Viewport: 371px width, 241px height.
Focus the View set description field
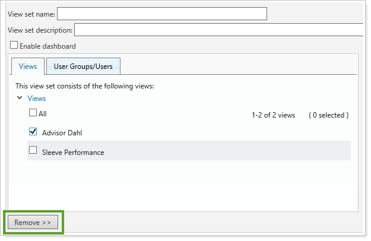pos(218,30)
